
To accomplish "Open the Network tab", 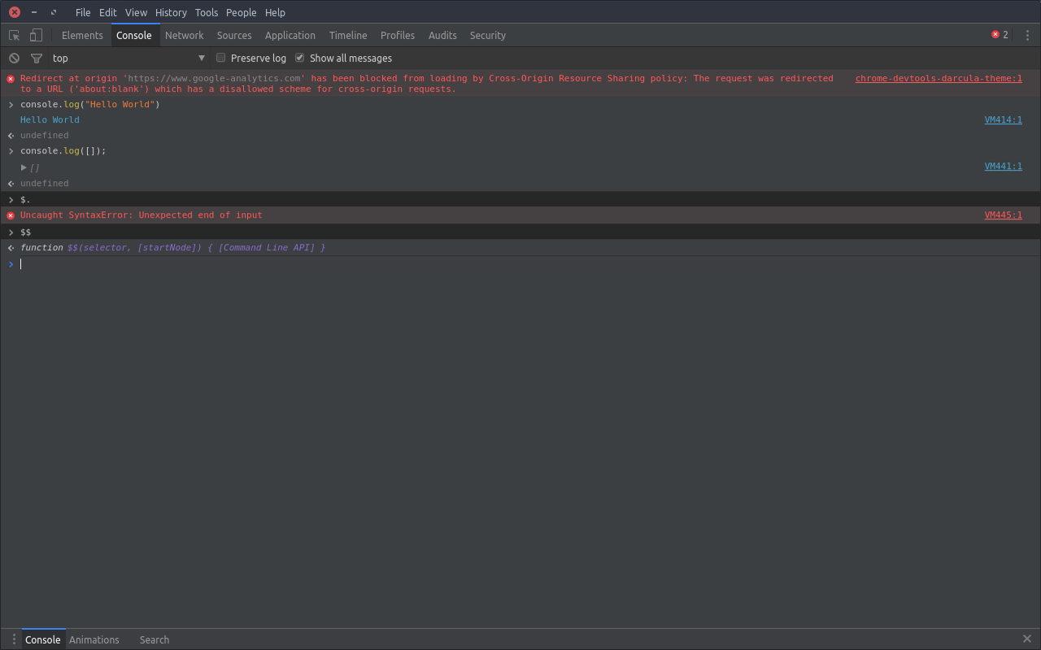I will (185, 35).
